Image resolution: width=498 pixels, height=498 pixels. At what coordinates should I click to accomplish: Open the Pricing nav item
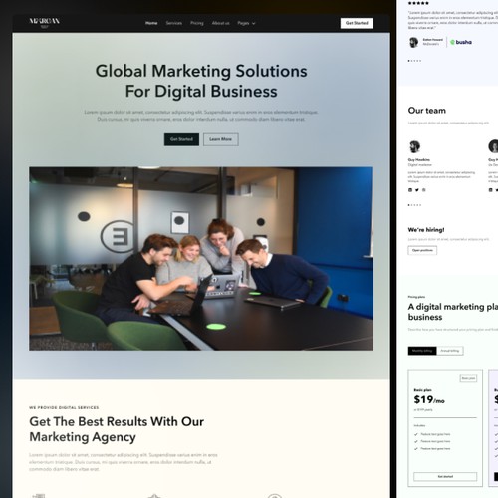(197, 23)
